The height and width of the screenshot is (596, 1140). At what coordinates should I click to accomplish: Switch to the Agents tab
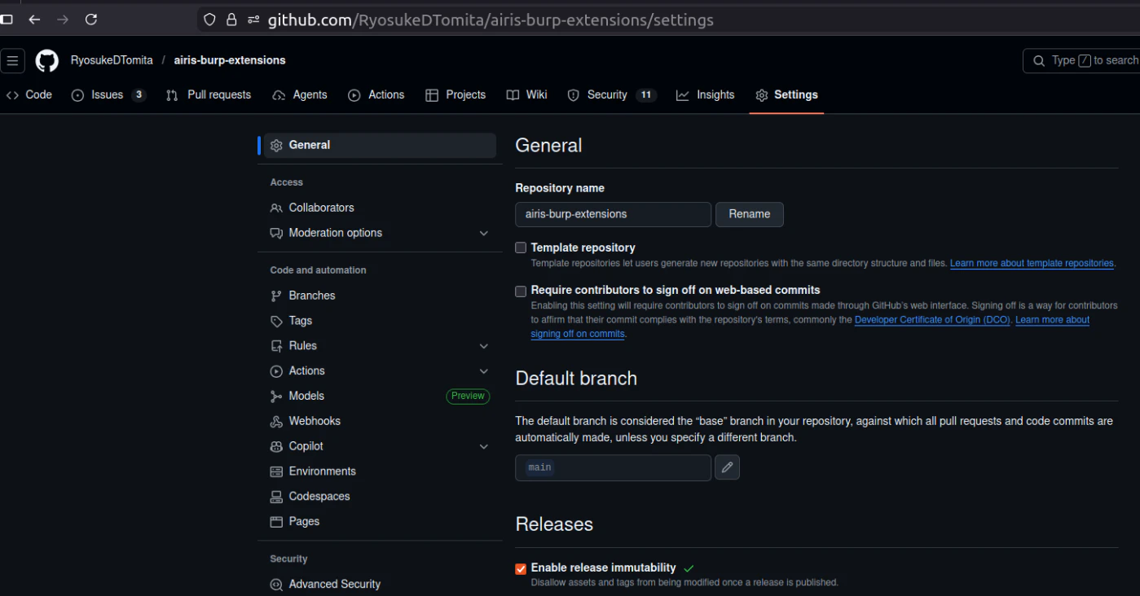pyautogui.click(x=300, y=95)
